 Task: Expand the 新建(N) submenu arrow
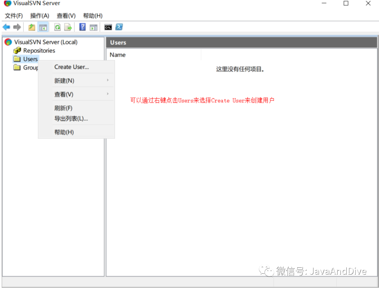point(108,80)
